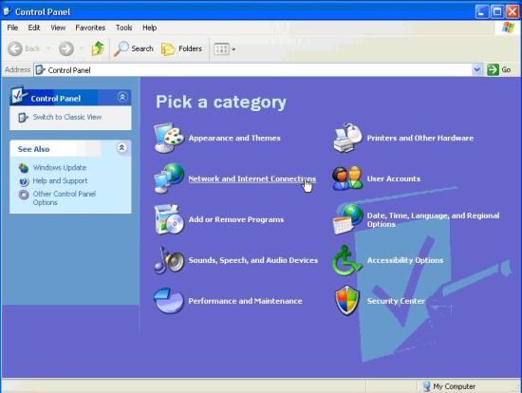Open the Date, Time, Language calendar-globe icon
Screen dimensions: 522x393
pos(347,219)
